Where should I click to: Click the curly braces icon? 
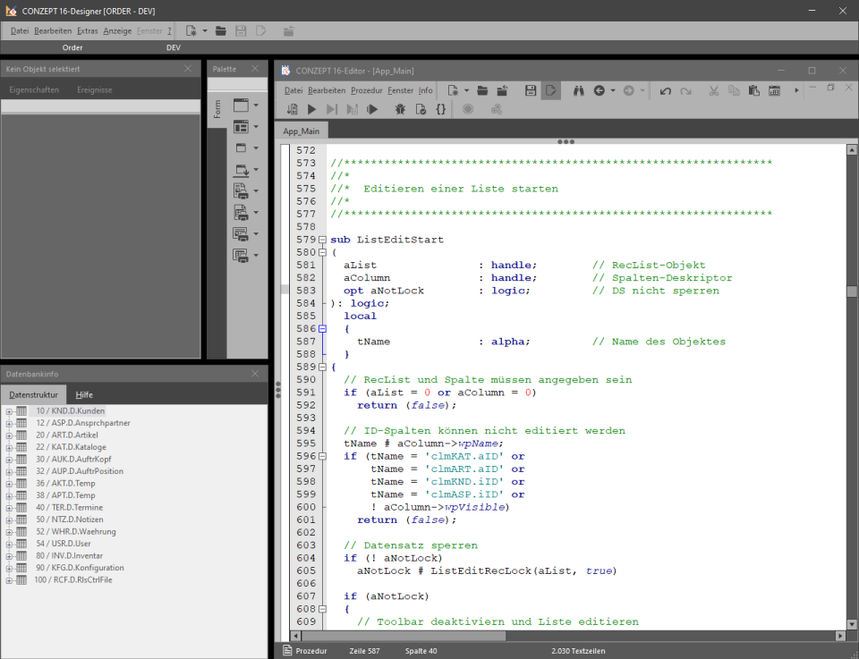point(440,109)
